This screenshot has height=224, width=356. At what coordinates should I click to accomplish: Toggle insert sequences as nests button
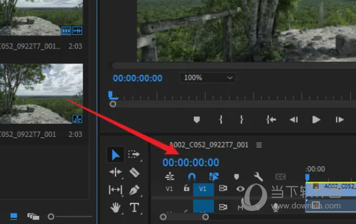[170, 177]
